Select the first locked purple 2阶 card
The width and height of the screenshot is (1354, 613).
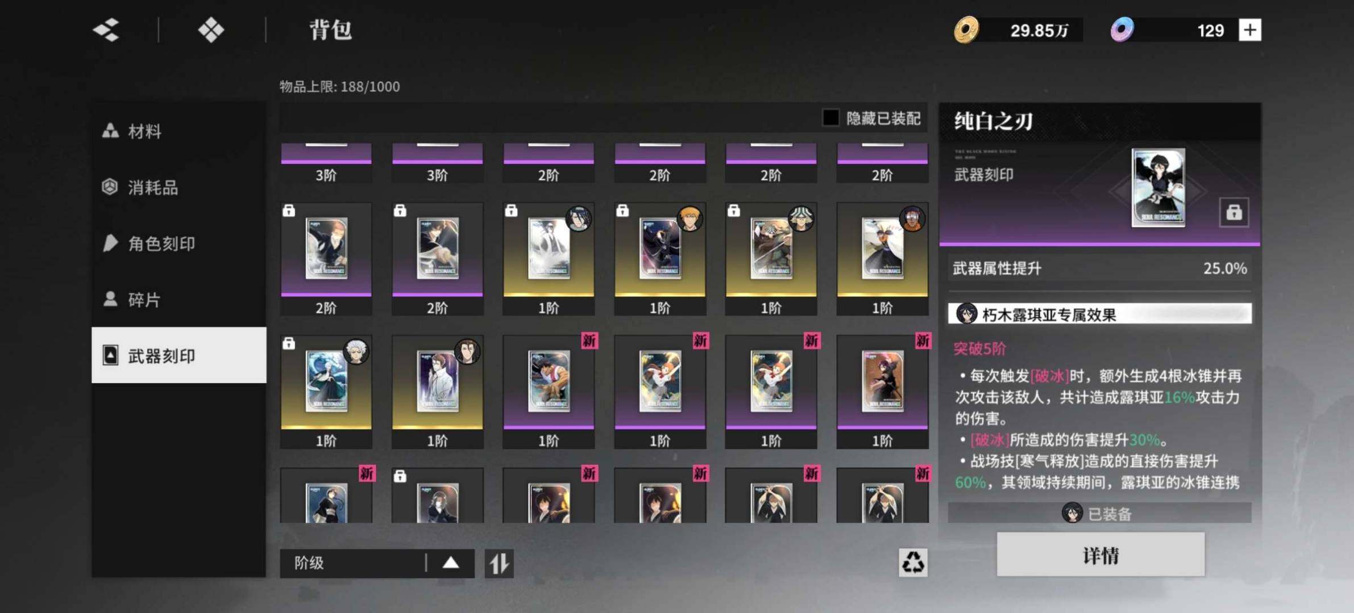pyautogui.click(x=326, y=259)
